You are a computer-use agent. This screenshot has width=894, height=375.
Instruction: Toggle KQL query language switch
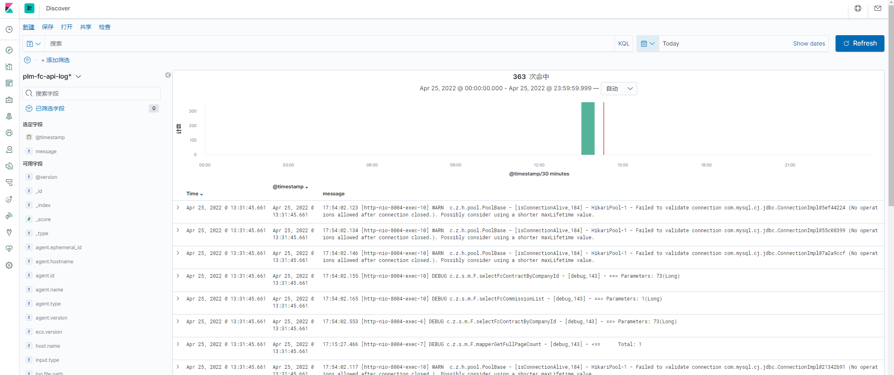tap(624, 43)
